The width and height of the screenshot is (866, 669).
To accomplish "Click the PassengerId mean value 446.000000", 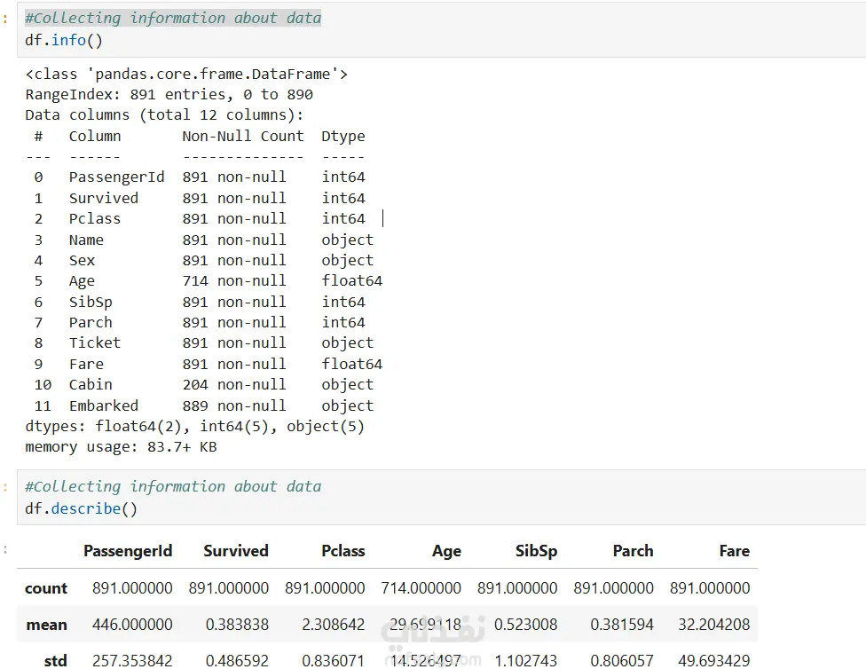I will tap(132, 625).
